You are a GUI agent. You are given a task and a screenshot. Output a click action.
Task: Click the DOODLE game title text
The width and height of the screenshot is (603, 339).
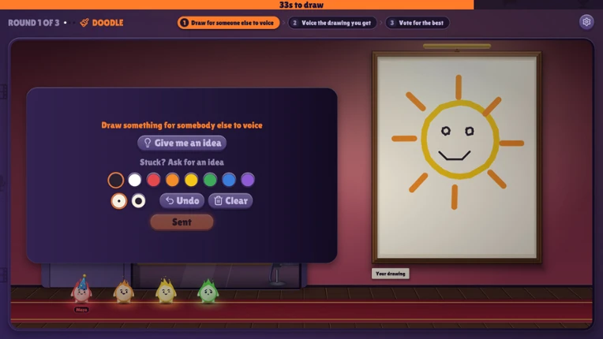(x=107, y=23)
